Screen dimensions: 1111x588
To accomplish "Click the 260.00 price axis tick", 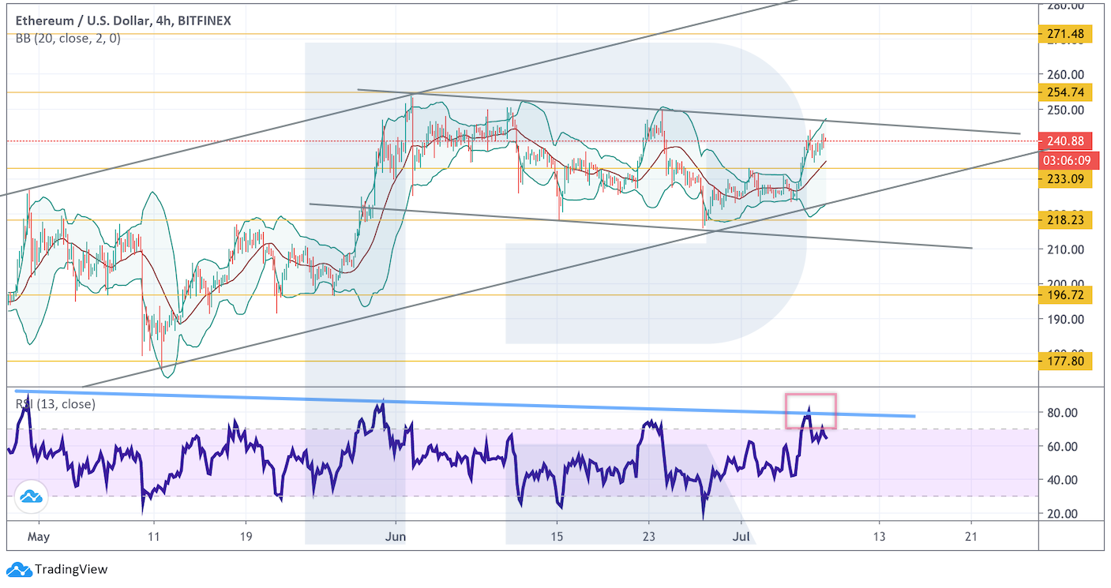I will [1066, 74].
